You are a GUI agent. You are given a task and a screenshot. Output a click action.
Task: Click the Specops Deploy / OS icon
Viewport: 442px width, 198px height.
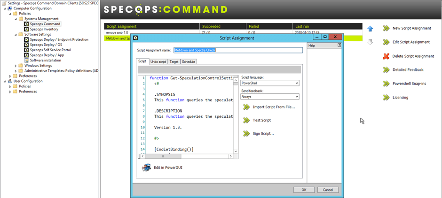[26, 45]
